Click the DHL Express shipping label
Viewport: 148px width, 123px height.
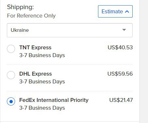coord(36,74)
